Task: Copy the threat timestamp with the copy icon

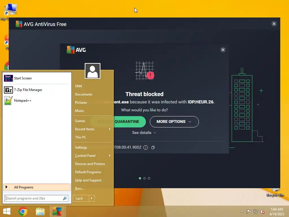Action: click(153, 147)
